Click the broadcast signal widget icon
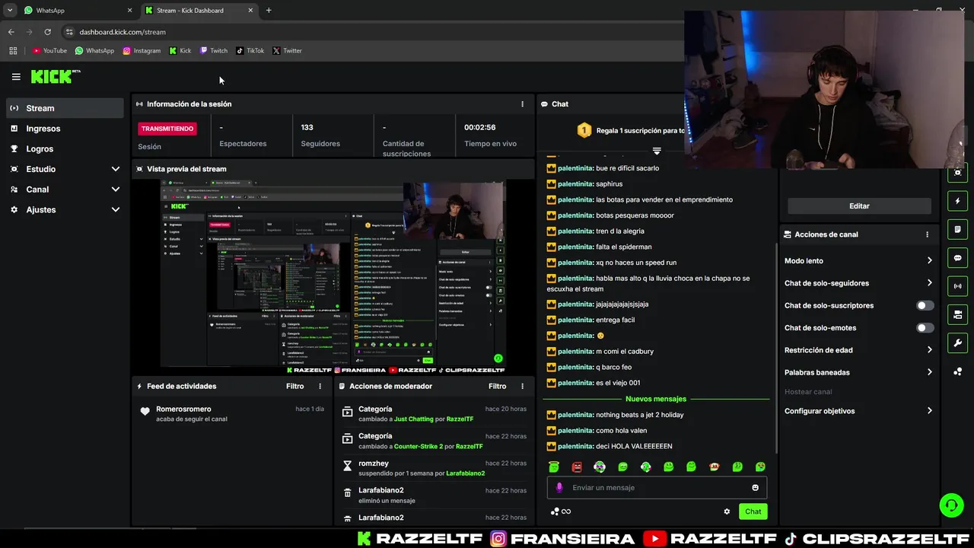 (957, 286)
